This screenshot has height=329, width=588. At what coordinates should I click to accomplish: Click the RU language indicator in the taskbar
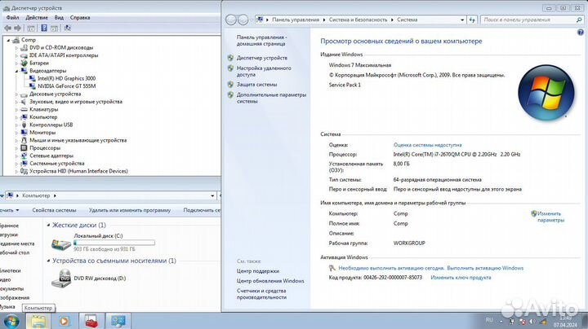click(489, 320)
